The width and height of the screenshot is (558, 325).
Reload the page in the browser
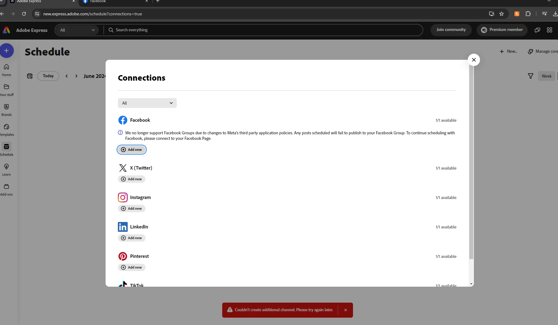coord(24,14)
